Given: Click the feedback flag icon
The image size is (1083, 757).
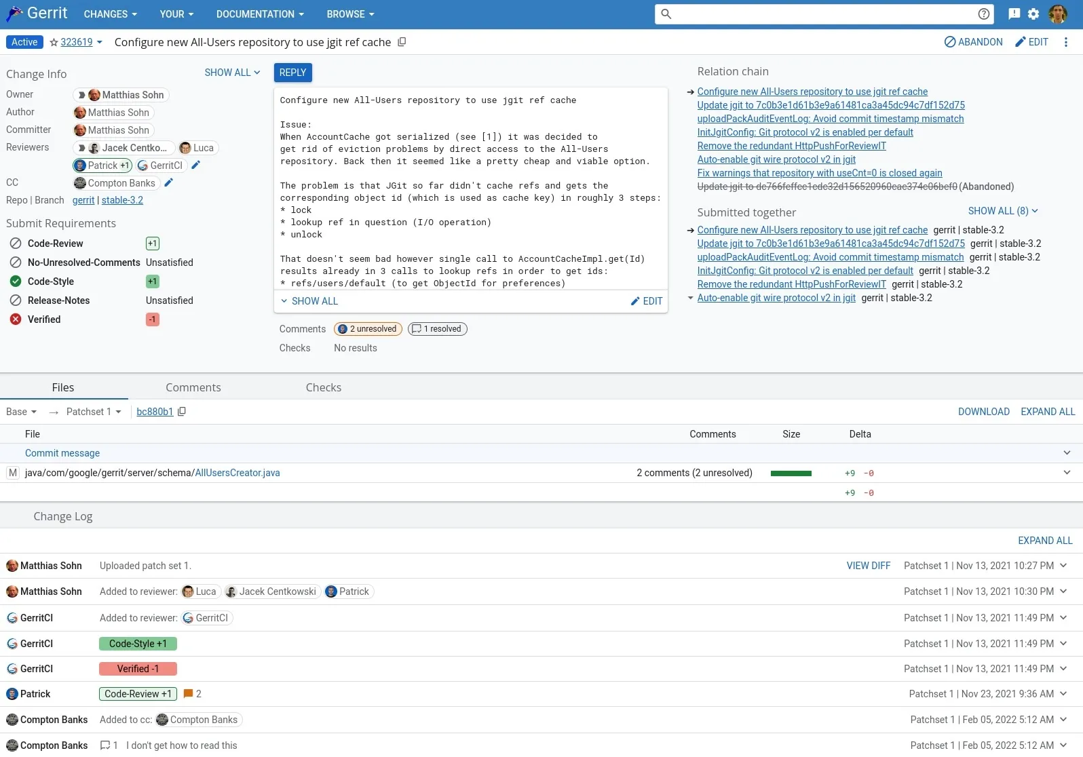Looking at the screenshot, I should coord(1014,14).
